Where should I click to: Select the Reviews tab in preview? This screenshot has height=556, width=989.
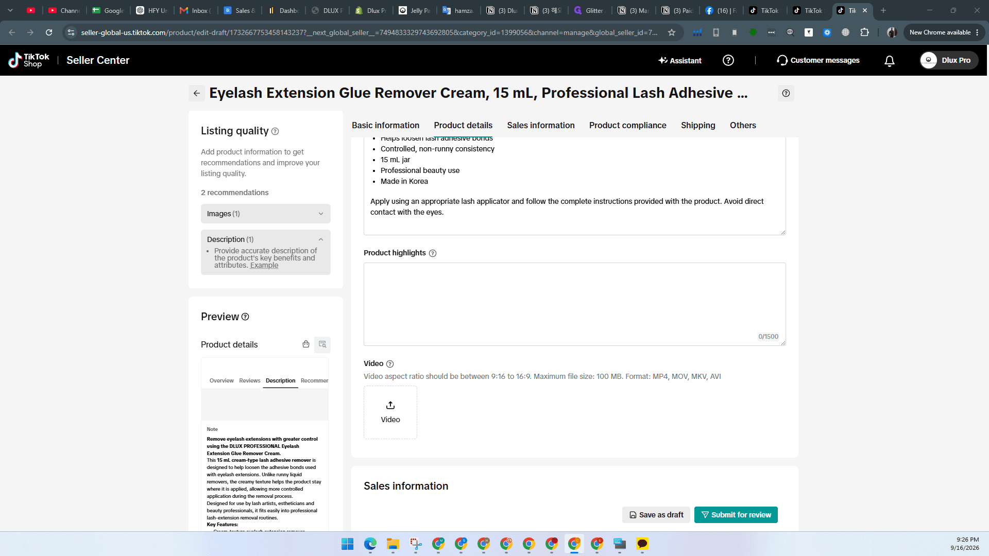250,381
